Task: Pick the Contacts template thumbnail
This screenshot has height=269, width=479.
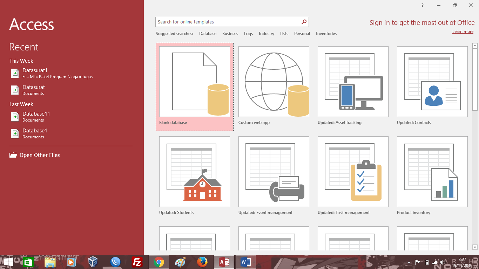Action: (432, 82)
